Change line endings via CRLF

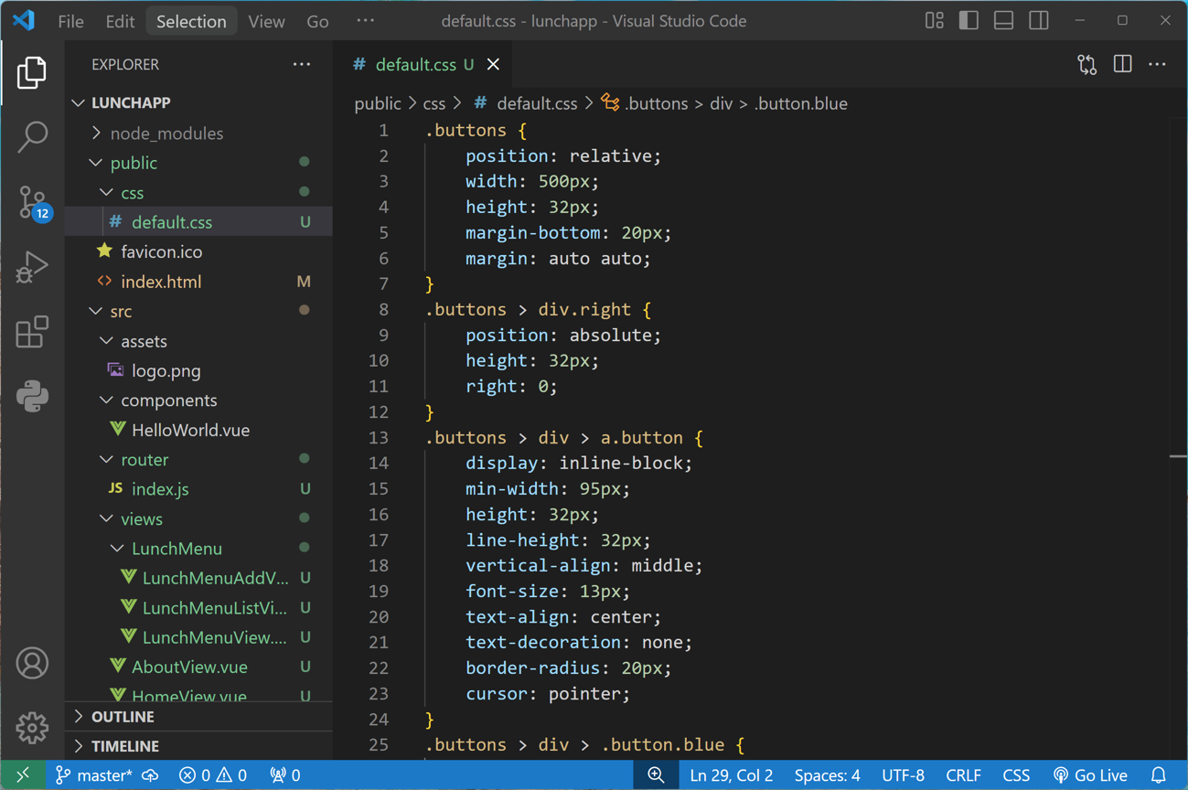coord(963,775)
